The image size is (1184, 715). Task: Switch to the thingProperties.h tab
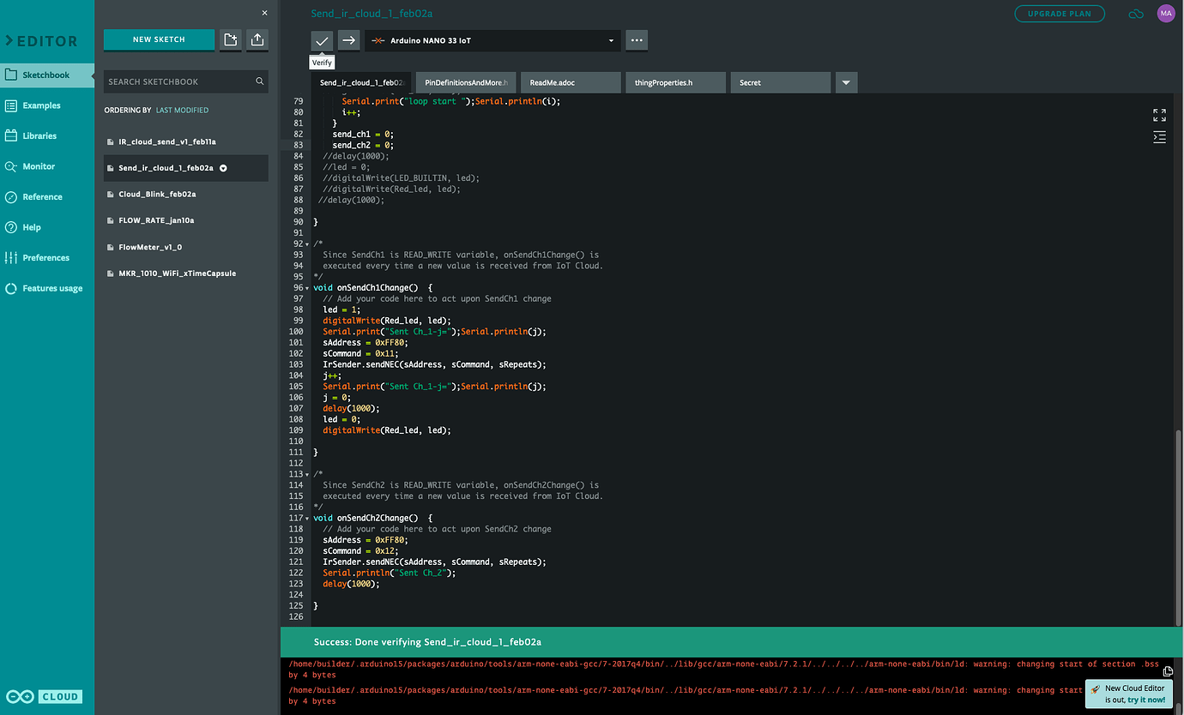click(675, 83)
